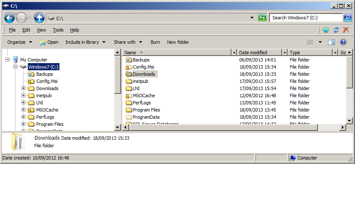Open Type column filter arrow

(x=335, y=53)
